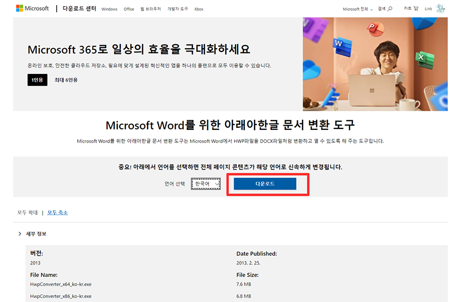Select the 1인용 plan option
Screen dimensions: 463x302
pos(37,80)
